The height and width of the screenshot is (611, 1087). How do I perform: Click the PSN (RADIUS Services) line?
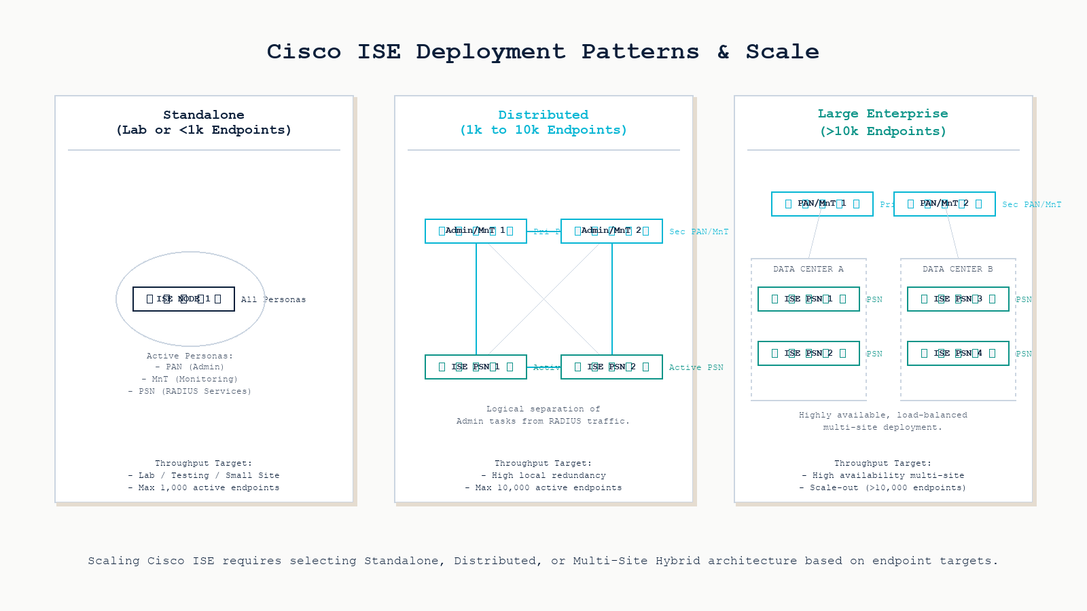(x=190, y=391)
